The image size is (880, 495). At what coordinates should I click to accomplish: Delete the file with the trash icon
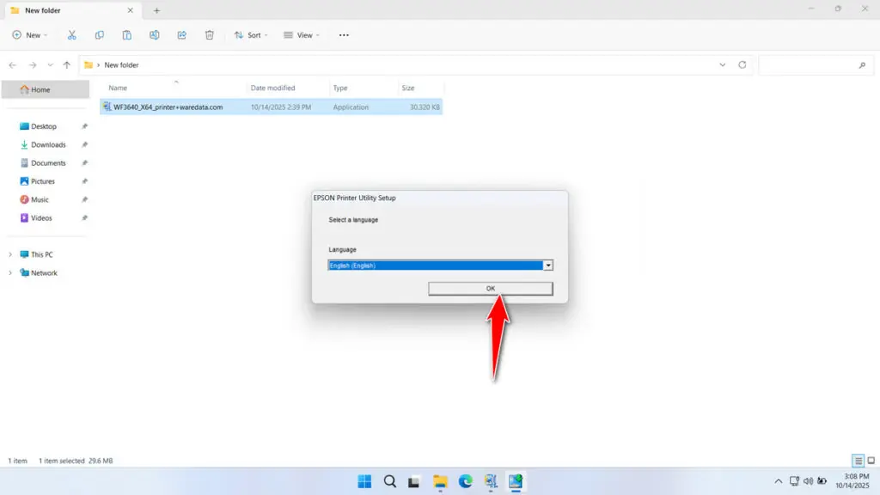[209, 35]
